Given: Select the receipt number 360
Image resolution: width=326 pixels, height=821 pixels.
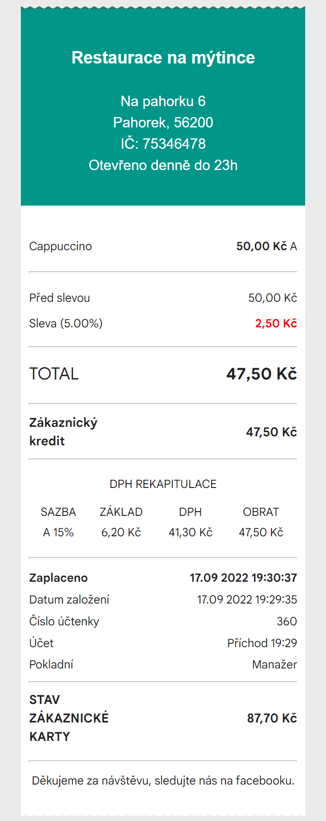Looking at the screenshot, I should 287,622.
